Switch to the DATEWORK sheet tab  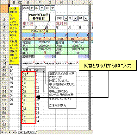tap(26, 132)
